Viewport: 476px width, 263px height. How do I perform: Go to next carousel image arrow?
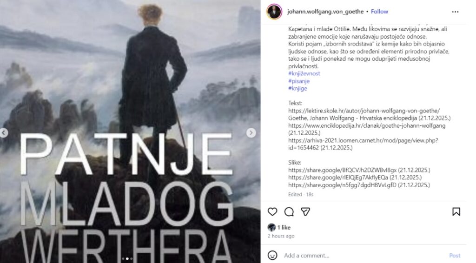click(251, 133)
